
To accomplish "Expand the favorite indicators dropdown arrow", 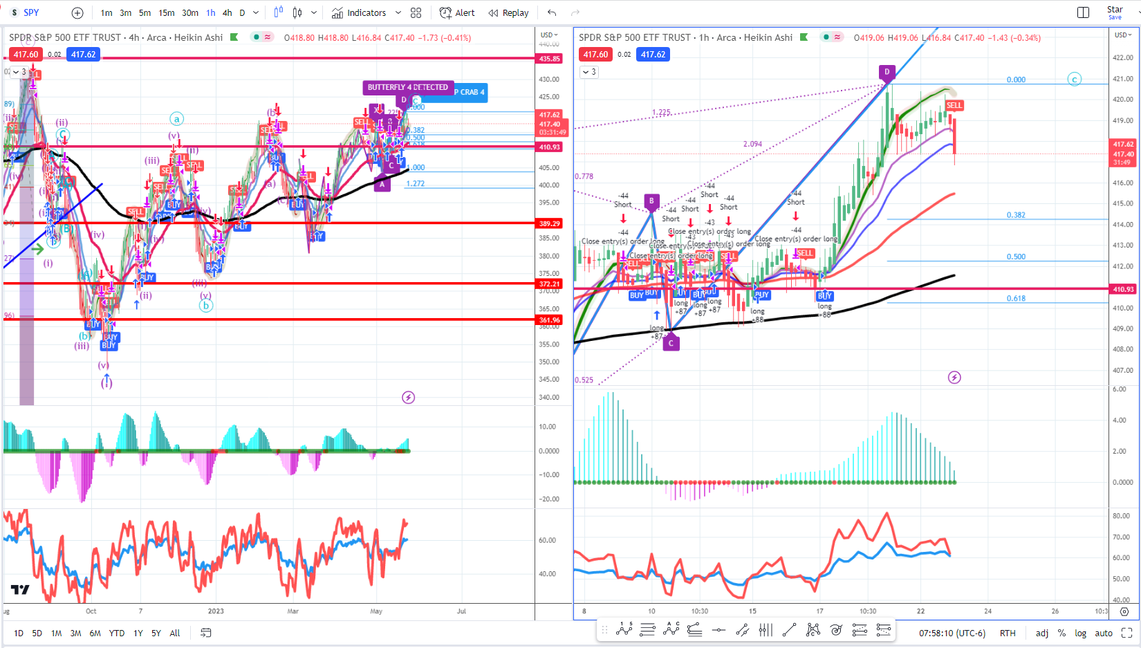I will pos(398,12).
